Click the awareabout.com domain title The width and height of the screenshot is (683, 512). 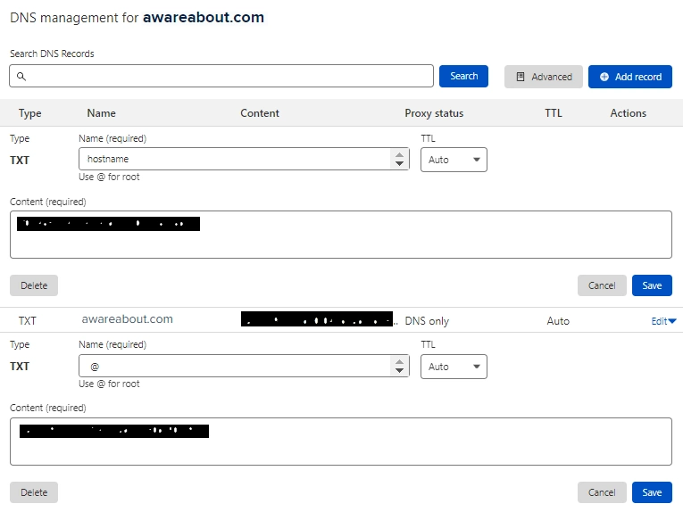click(204, 18)
